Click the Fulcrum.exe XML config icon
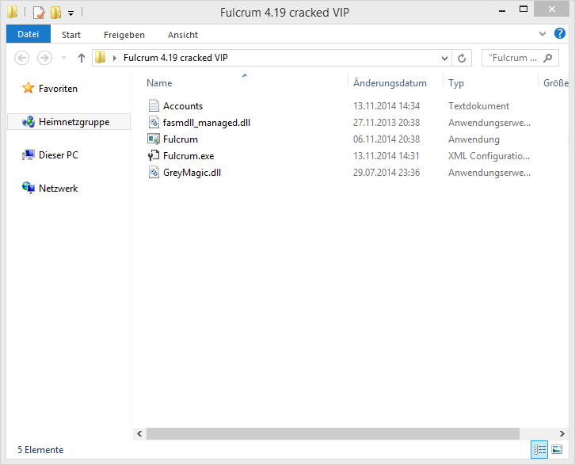The height and width of the screenshot is (465, 575). coord(154,155)
